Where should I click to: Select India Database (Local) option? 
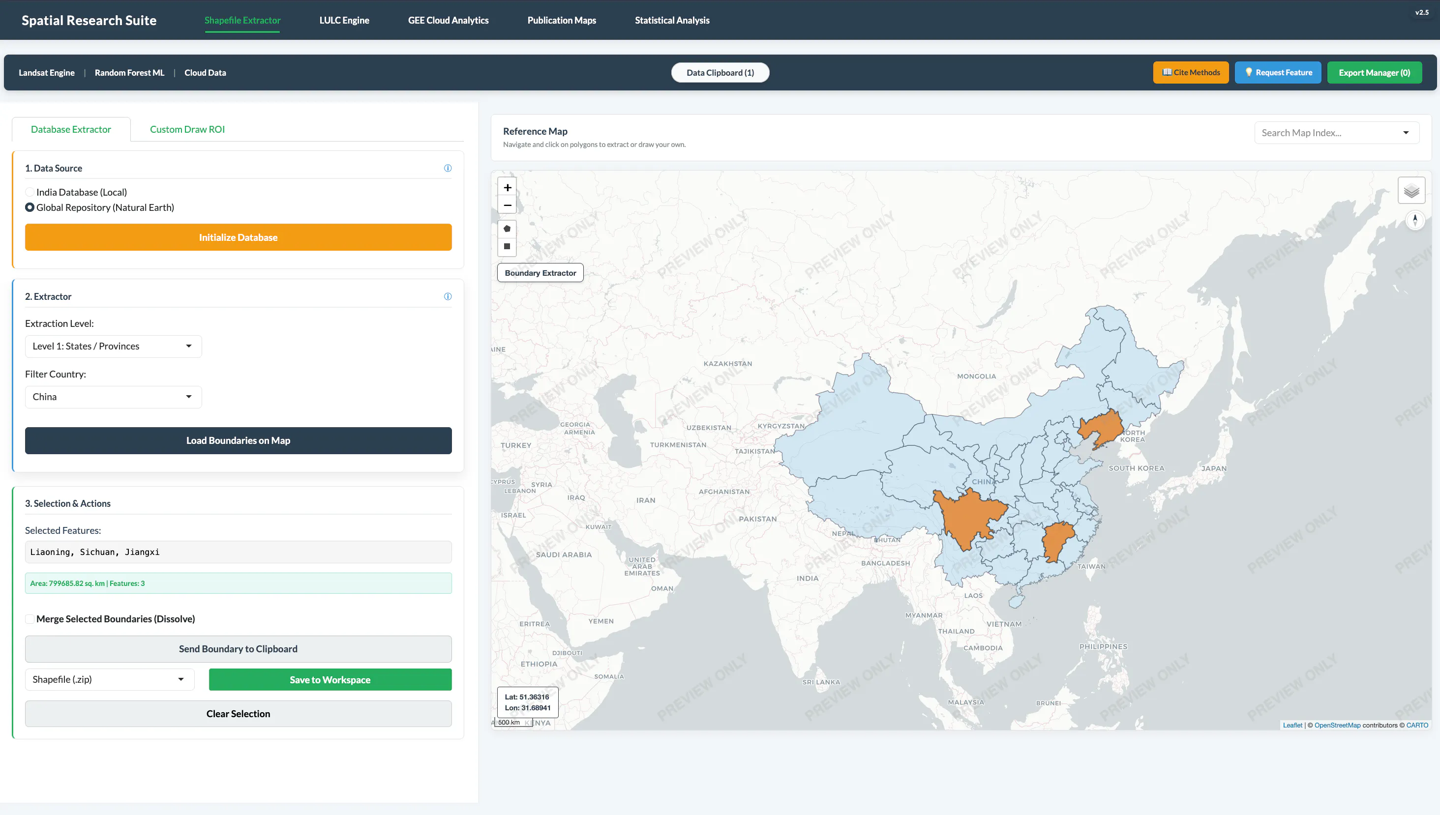pyautogui.click(x=30, y=192)
